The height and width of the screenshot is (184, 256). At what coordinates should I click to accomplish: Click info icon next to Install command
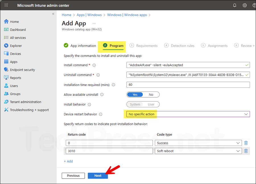point(94,65)
